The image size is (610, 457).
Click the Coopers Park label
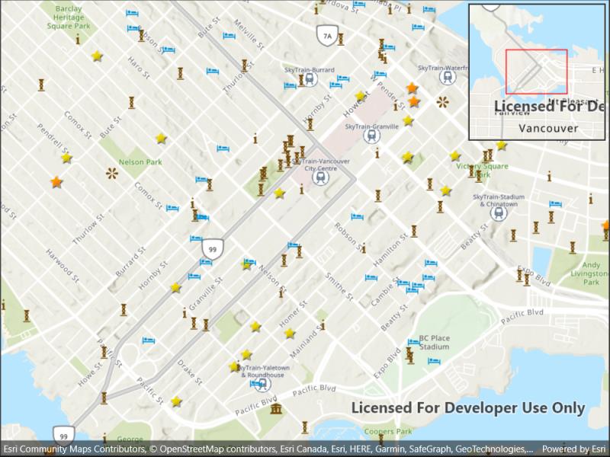(x=388, y=431)
